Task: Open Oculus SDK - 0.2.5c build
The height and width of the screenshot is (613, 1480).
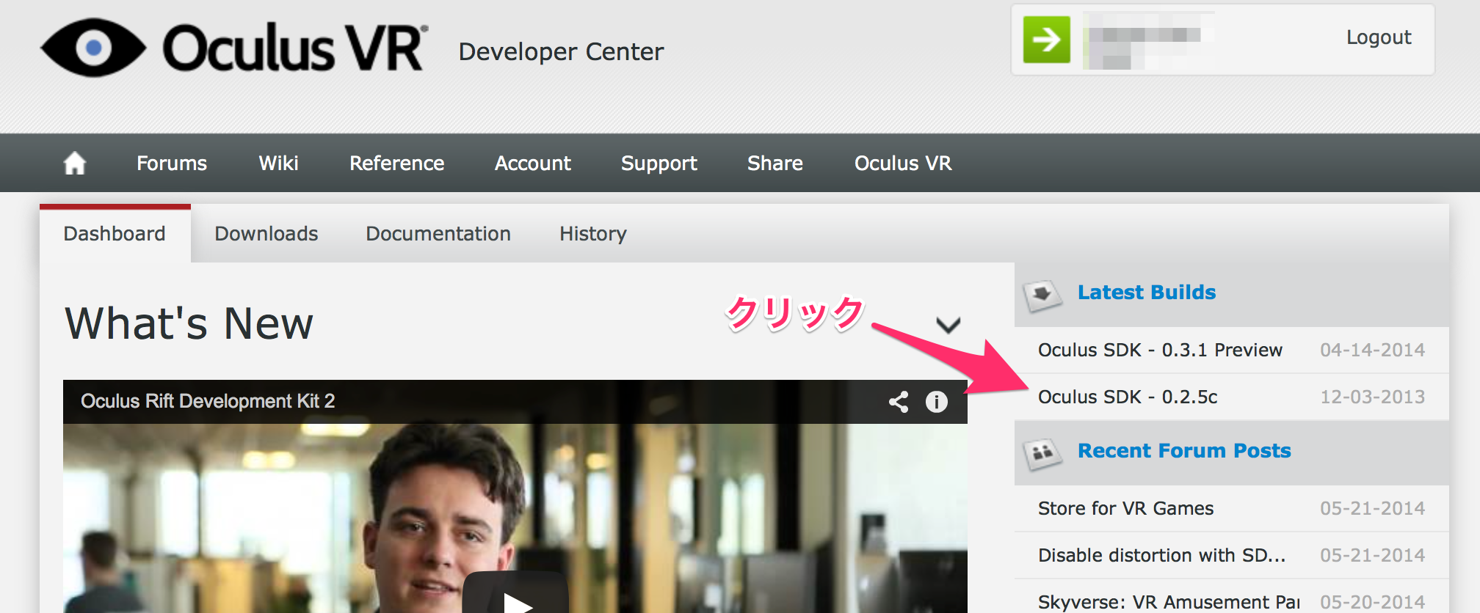Action: [x=1128, y=397]
